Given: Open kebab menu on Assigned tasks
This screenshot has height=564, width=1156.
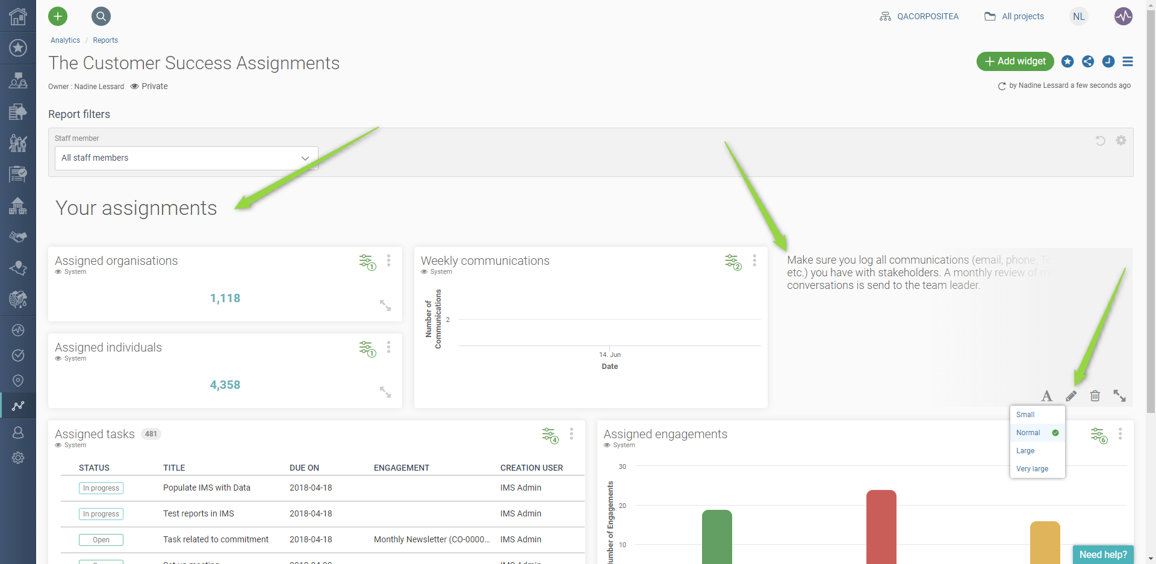Looking at the screenshot, I should [571, 433].
